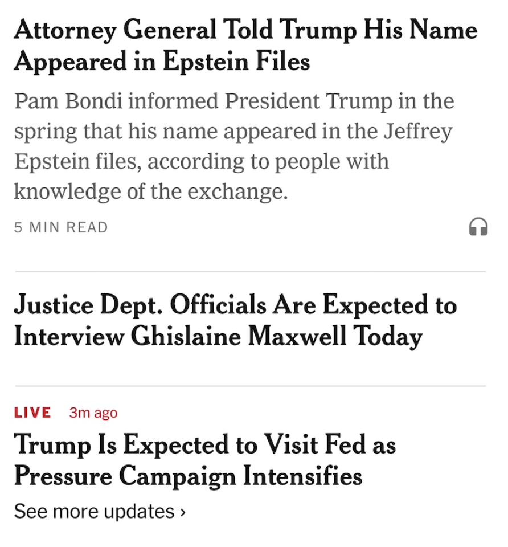The width and height of the screenshot is (508, 547).
Task: Open the Attorney General Told Trump headline
Action: click(x=245, y=30)
